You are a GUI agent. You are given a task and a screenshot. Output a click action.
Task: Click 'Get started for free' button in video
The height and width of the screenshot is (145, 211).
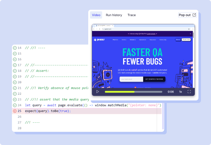click(x=154, y=79)
